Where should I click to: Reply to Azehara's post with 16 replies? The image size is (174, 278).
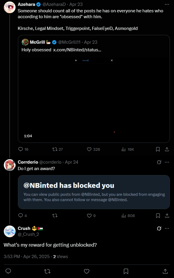tap(23, 149)
